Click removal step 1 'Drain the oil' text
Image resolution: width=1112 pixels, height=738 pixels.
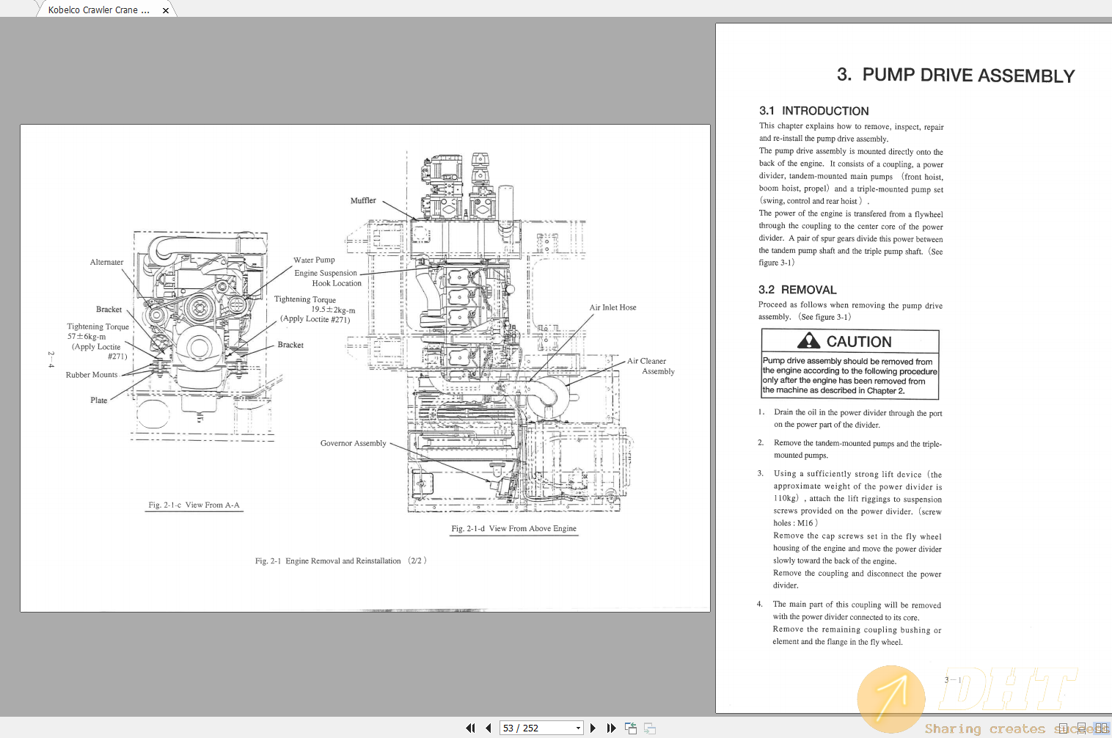pos(858,419)
